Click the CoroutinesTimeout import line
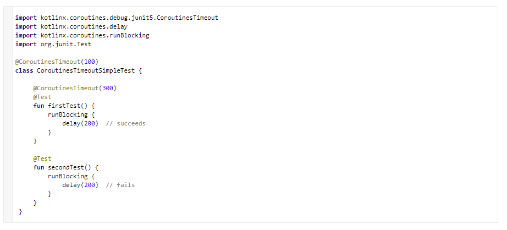 pos(117,18)
